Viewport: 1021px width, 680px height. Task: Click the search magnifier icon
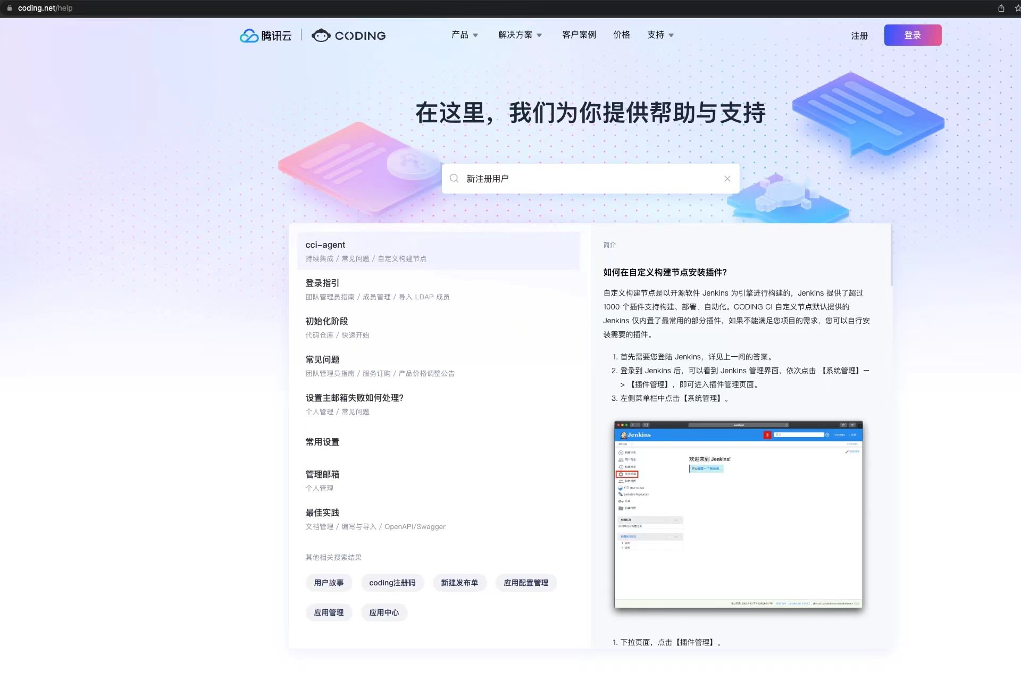click(454, 178)
